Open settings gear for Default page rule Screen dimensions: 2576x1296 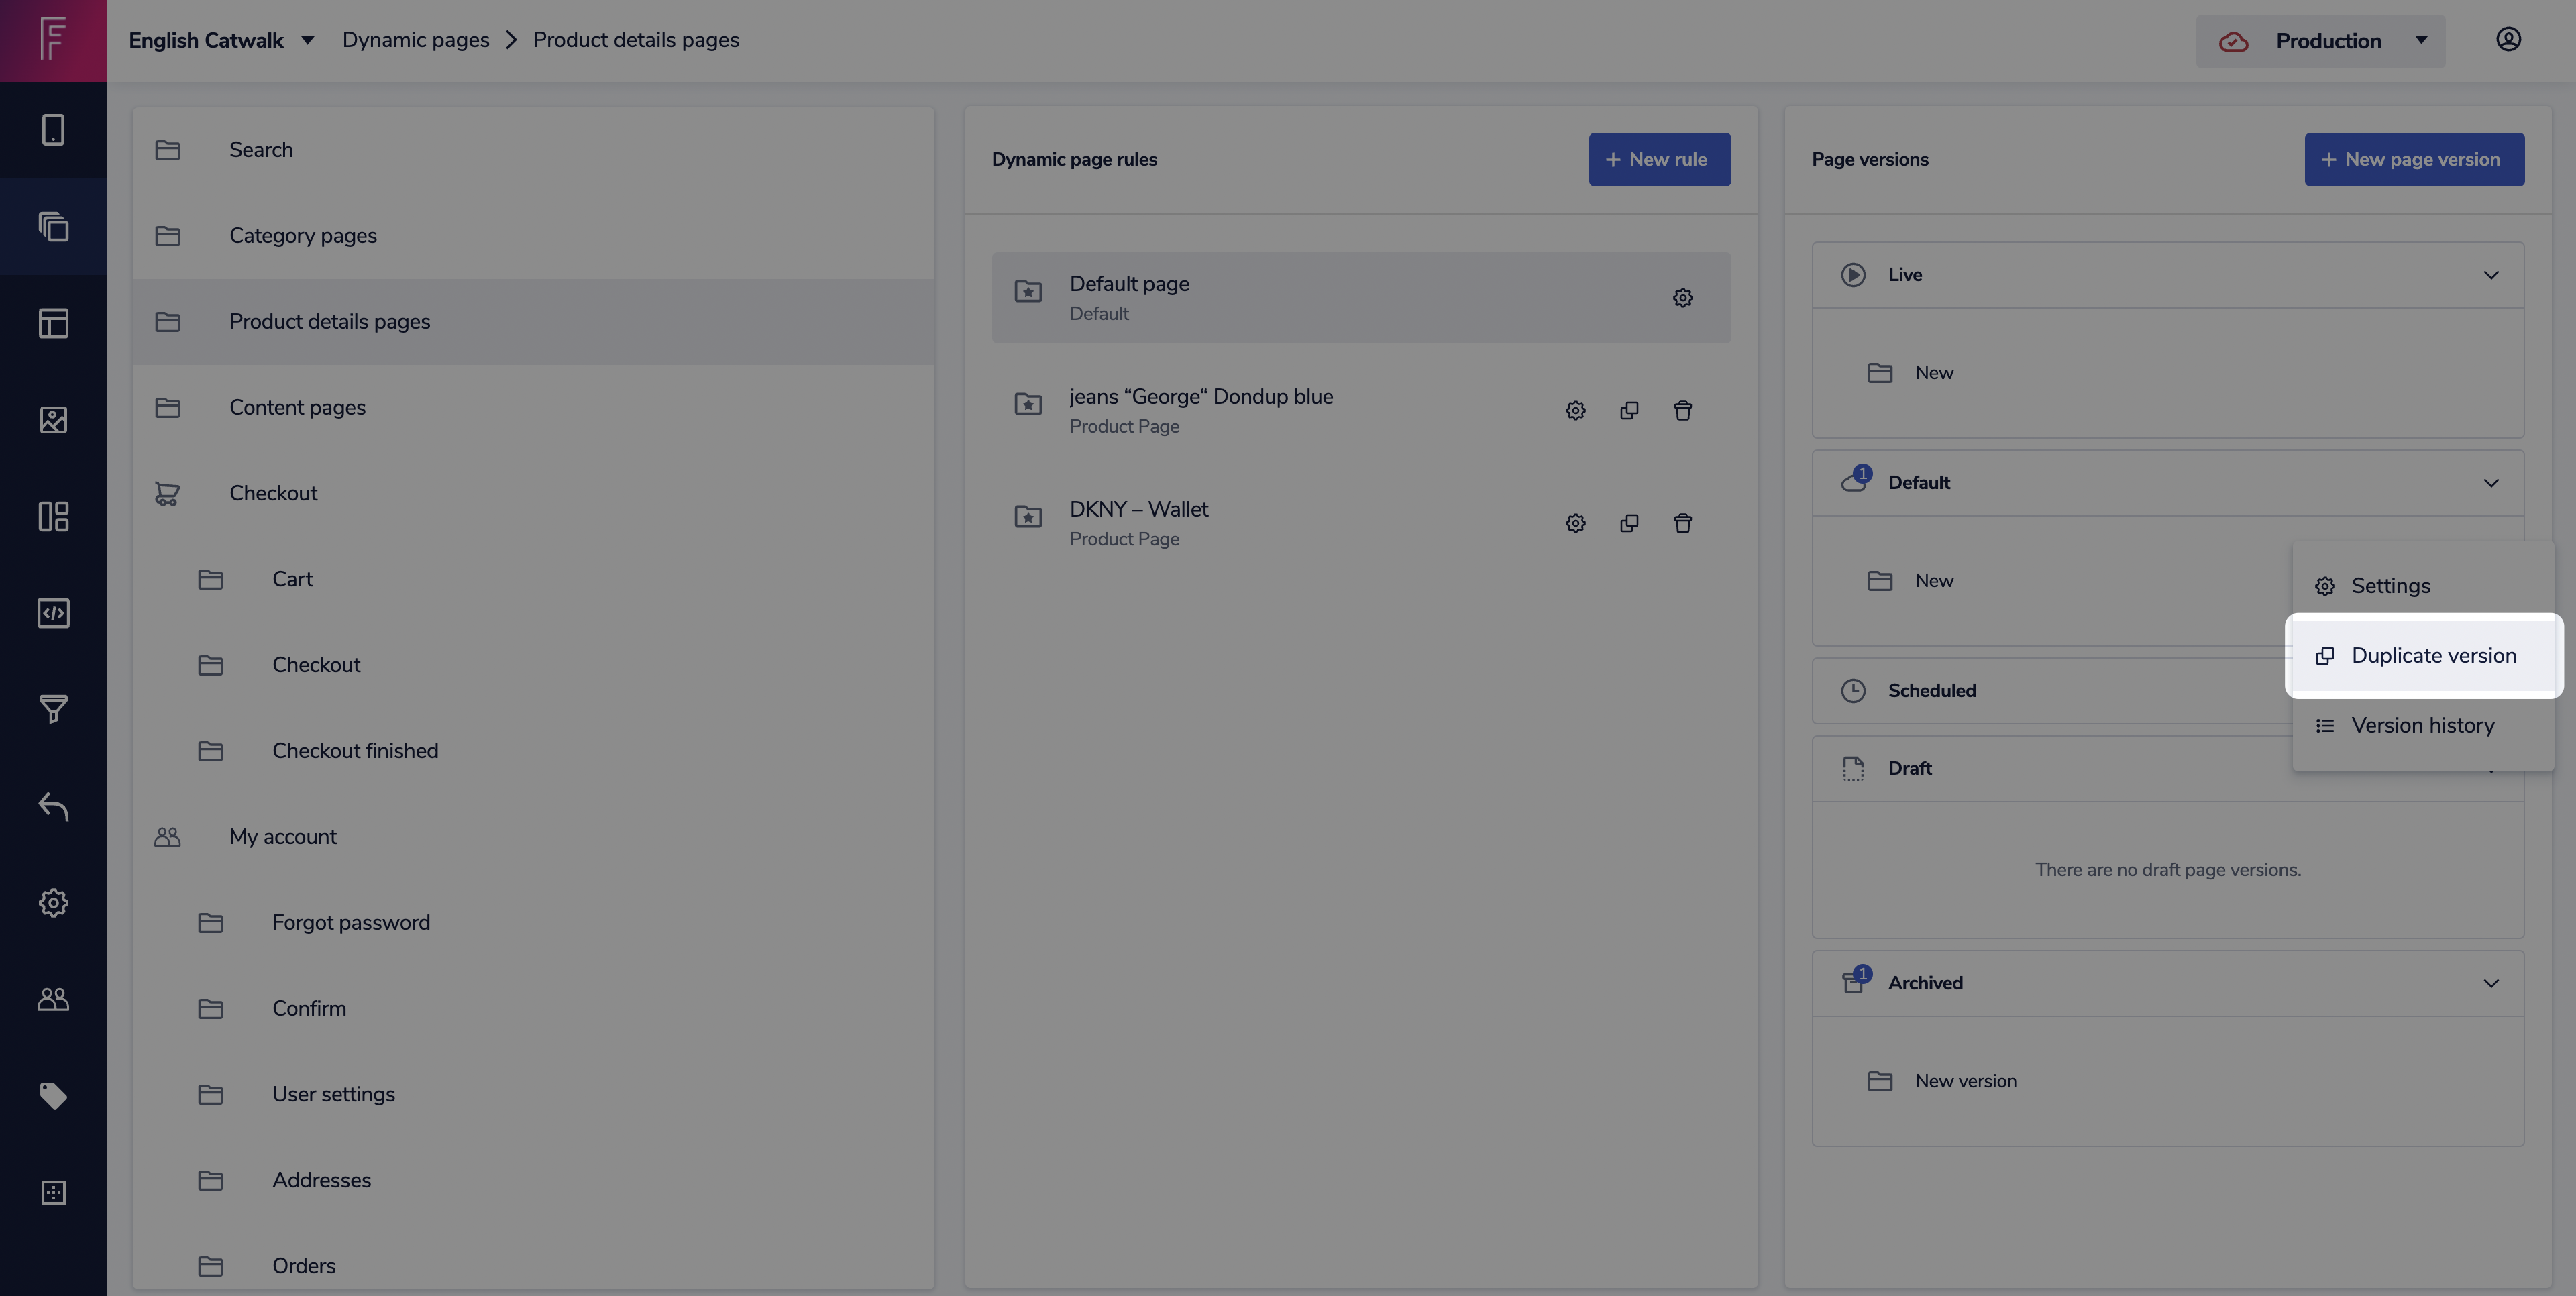point(1683,298)
